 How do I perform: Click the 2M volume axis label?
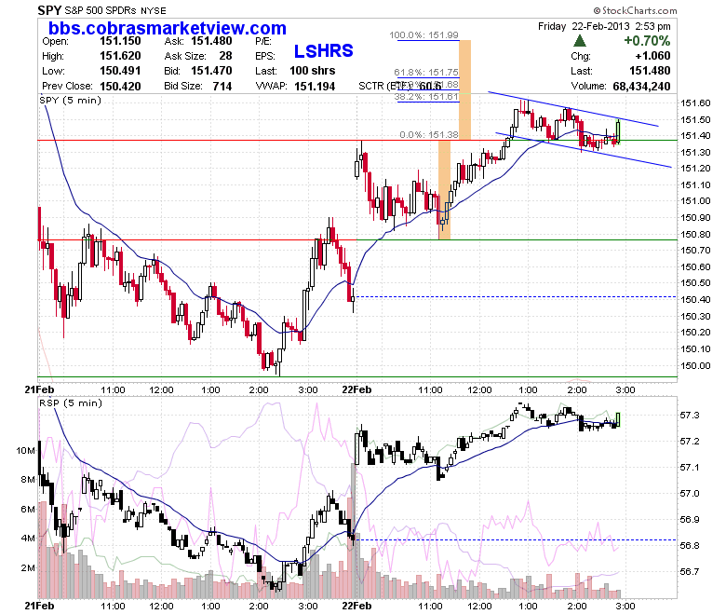(28, 567)
